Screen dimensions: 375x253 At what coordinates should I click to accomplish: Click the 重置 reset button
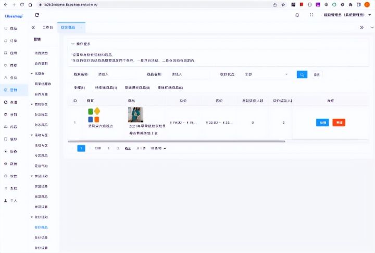(x=317, y=75)
